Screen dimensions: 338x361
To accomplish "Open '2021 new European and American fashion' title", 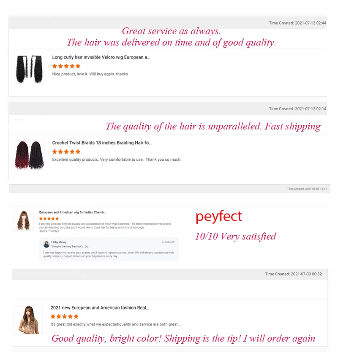I will [100, 308].
